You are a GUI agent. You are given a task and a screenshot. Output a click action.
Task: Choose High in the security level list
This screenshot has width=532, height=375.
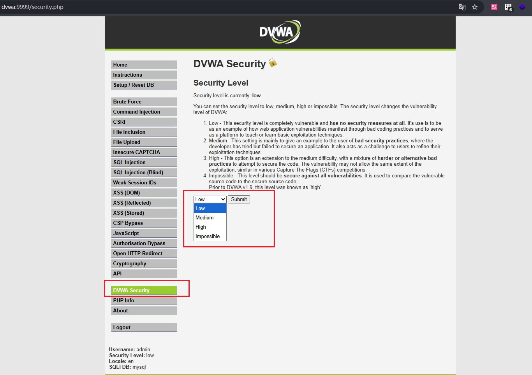click(201, 227)
